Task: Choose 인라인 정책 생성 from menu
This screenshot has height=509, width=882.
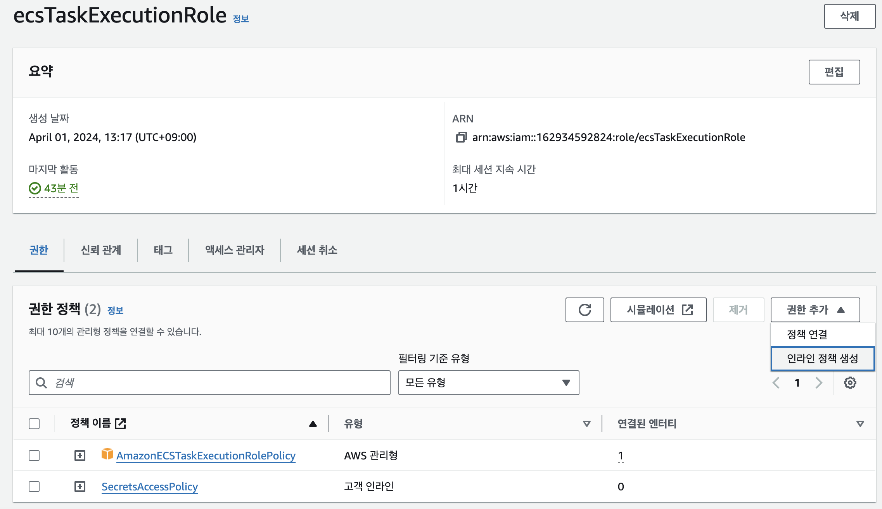Action: tap(823, 358)
